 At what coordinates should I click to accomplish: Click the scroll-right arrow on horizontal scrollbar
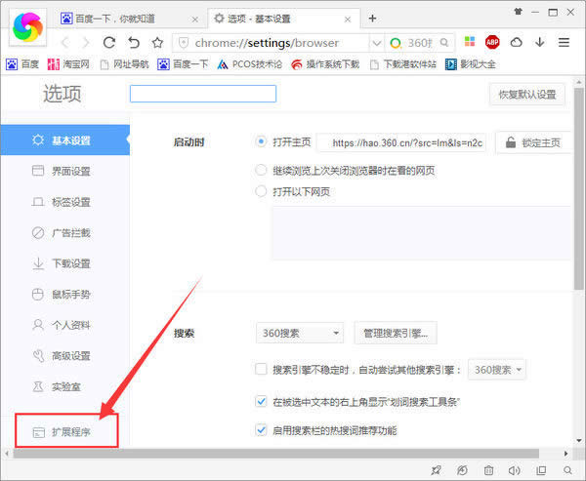(x=565, y=454)
